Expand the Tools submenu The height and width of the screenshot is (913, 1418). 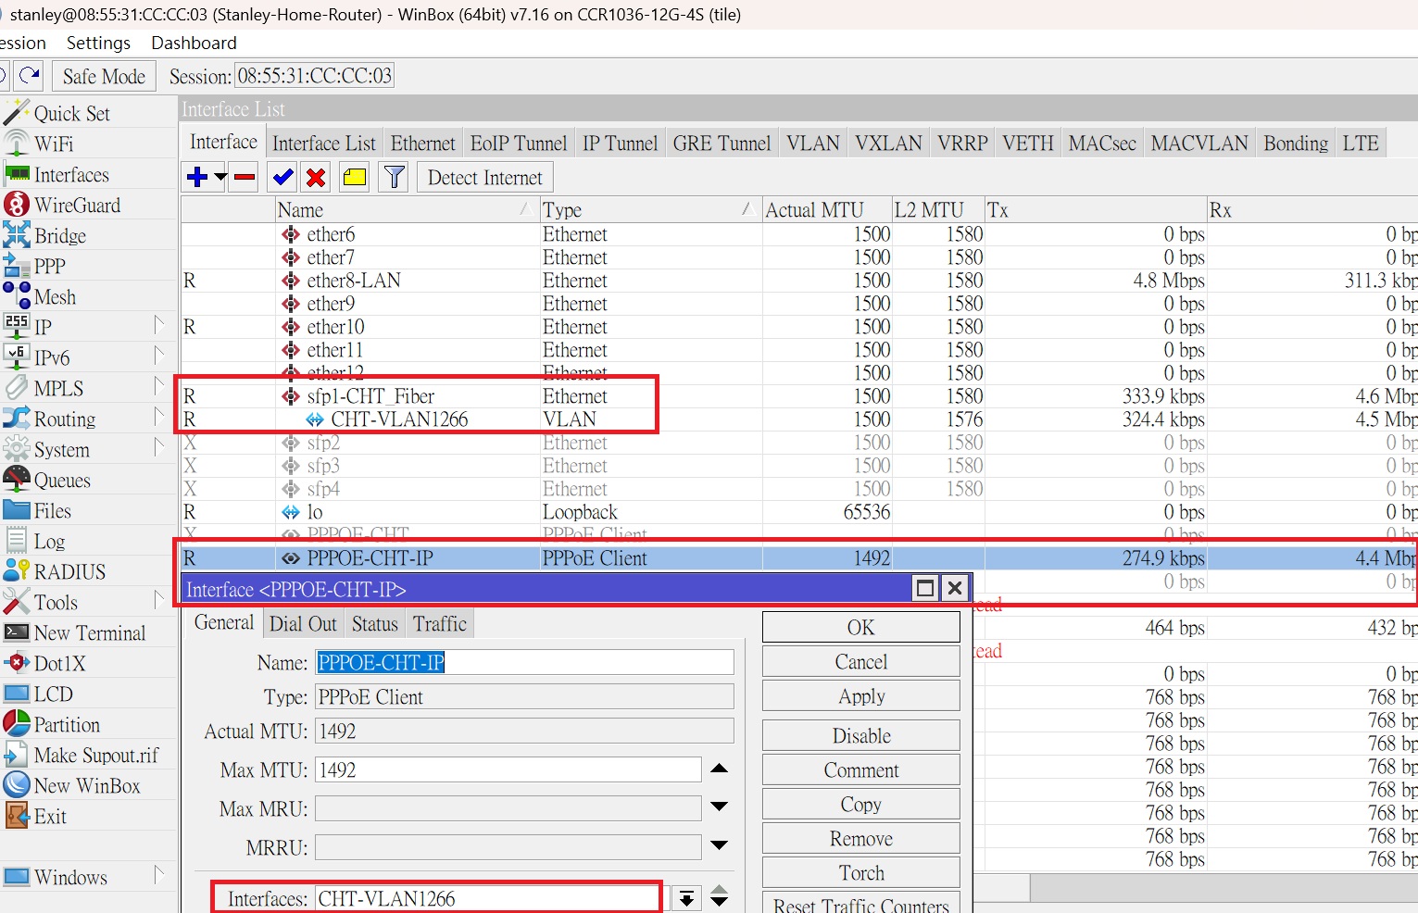159,601
